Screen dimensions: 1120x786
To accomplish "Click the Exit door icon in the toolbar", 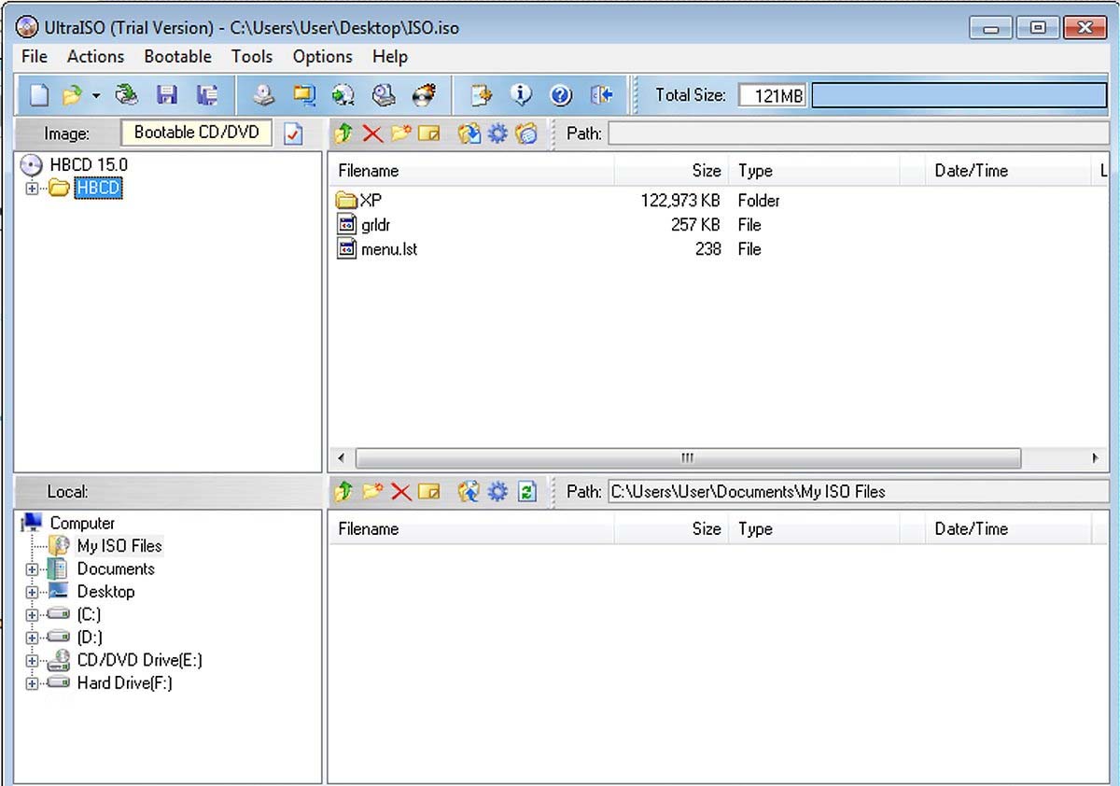I will 601,95.
